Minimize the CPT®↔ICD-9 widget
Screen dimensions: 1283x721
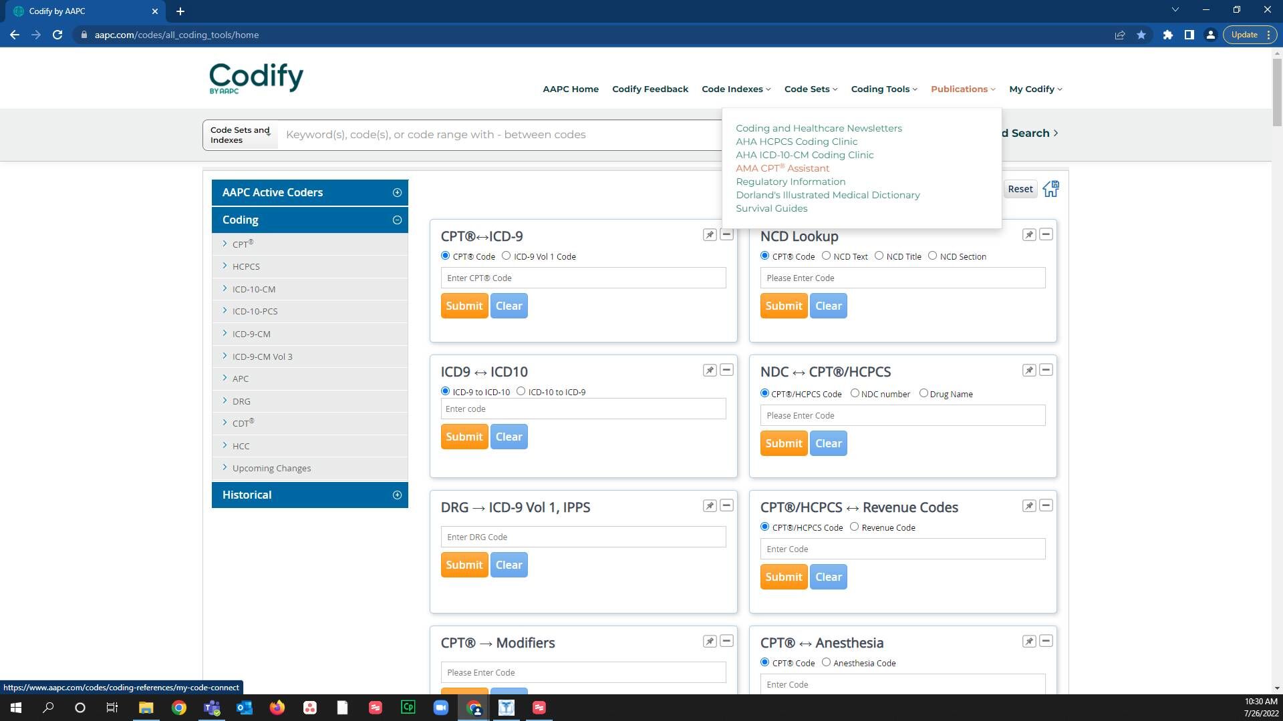pyautogui.click(x=726, y=234)
